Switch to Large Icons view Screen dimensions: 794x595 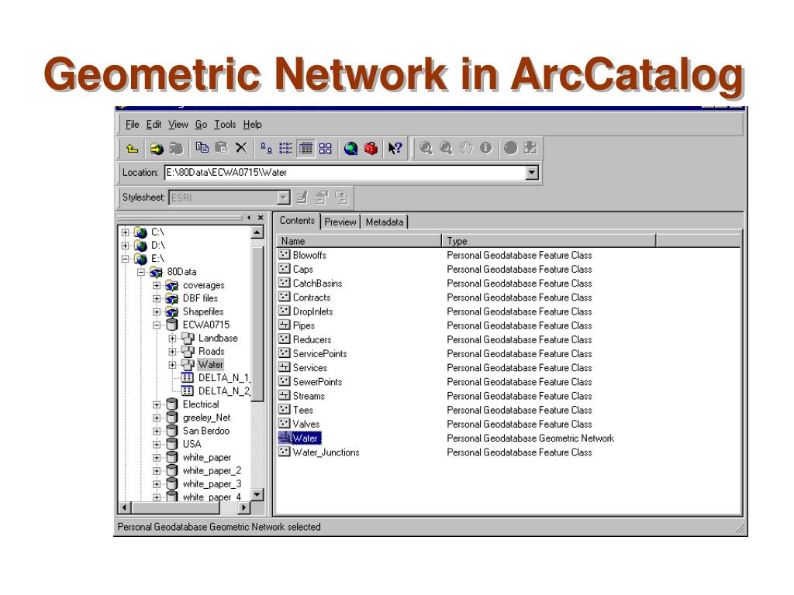point(267,148)
